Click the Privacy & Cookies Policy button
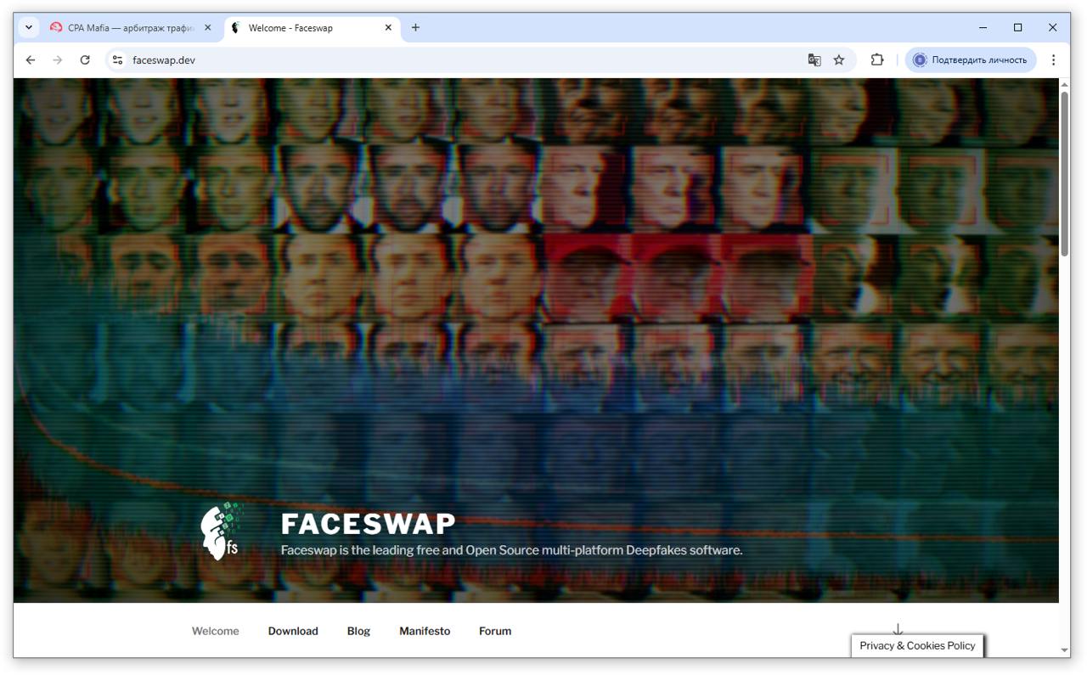Screen dimensions: 1087x675 (917, 646)
